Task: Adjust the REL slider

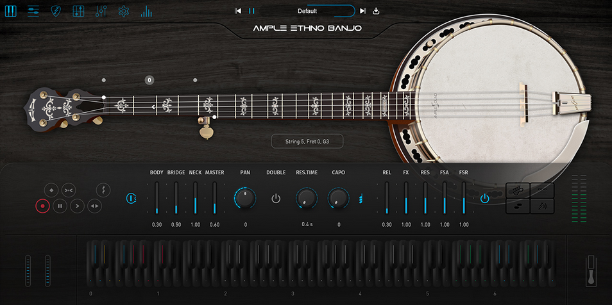Action: click(x=387, y=198)
